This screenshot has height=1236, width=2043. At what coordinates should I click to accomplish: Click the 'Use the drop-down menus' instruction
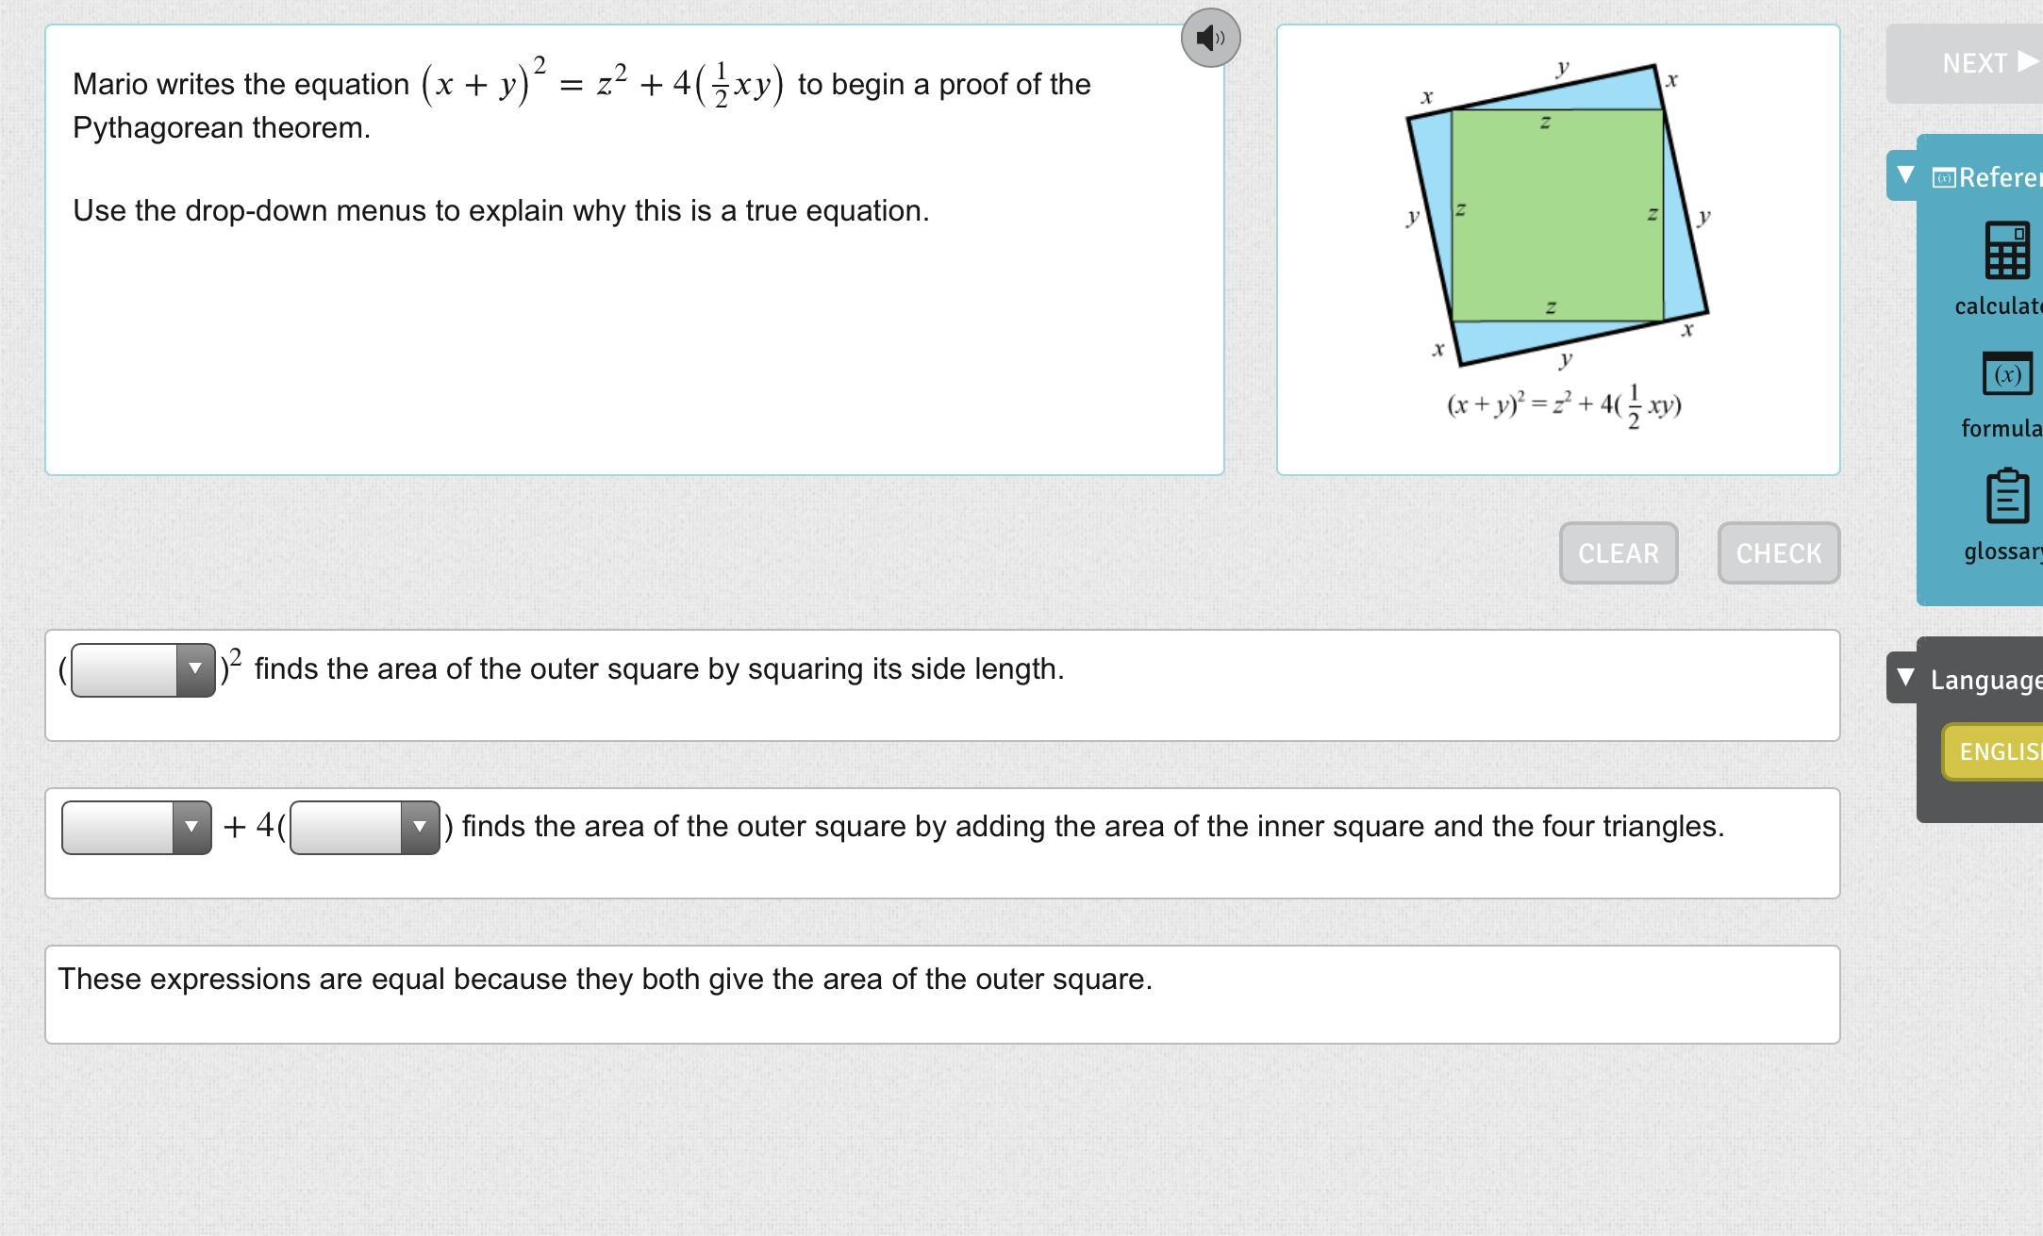pyautogui.click(x=501, y=211)
